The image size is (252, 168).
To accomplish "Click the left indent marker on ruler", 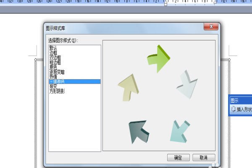I will [166, 3].
